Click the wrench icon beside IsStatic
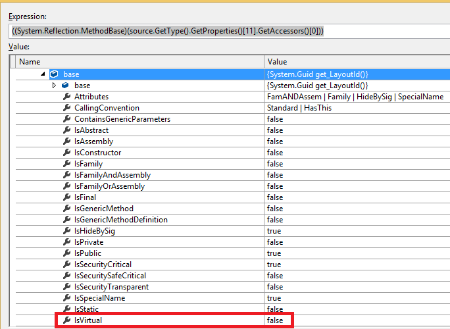Viewport: 450px width, 329px height. [x=66, y=309]
